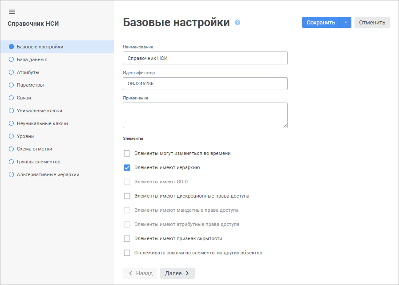This screenshot has height=285, width=399.
Task: Click inside the Примечание text area
Action: pyautogui.click(x=205, y=115)
